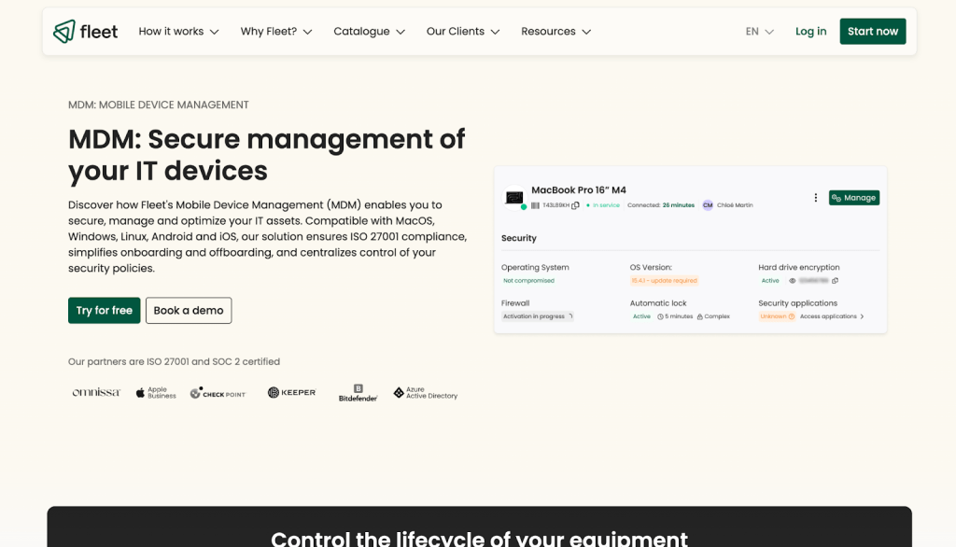
Task: Expand the How it works menu
Action: [178, 32]
